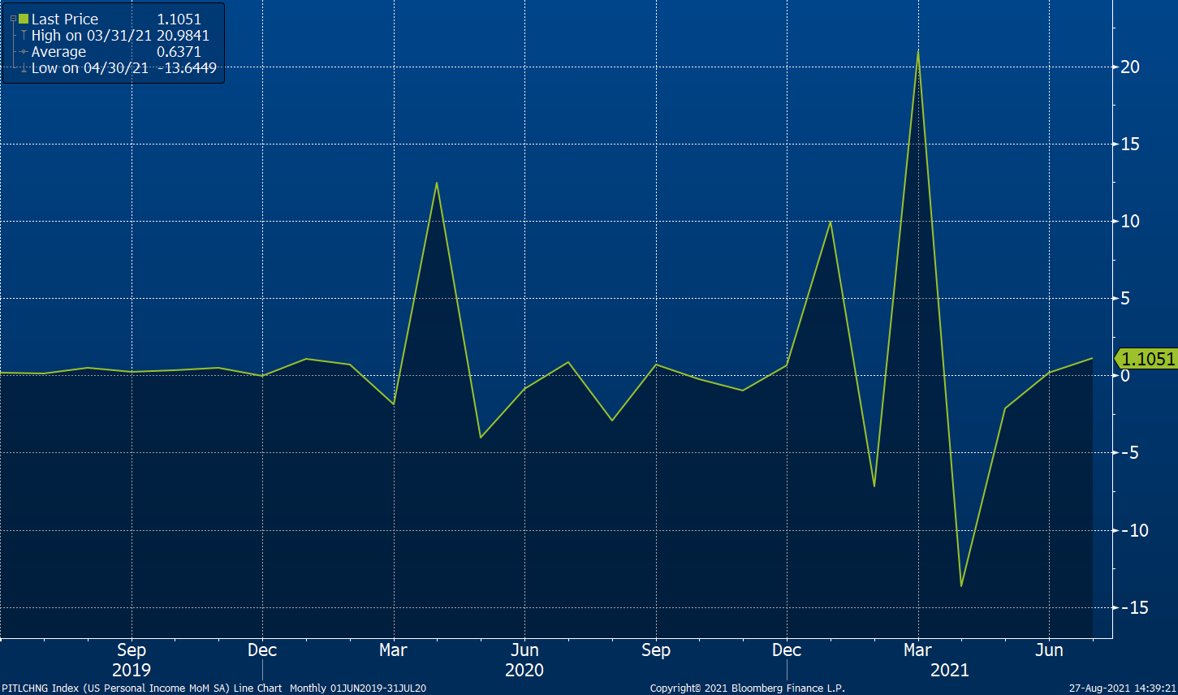Click the green Last Price color swatch
Screen dimensions: 1178x695
[x=24, y=19]
